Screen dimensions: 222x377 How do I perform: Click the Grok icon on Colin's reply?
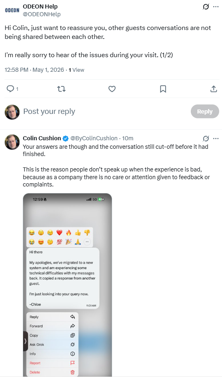tap(206, 139)
